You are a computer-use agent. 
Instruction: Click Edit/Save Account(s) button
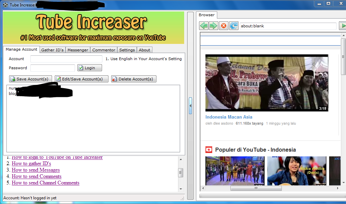(81, 79)
